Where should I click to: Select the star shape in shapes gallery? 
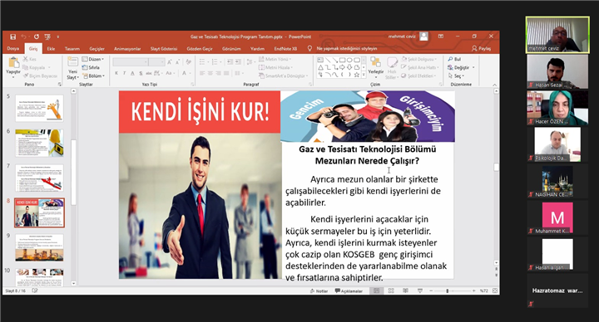[x=357, y=75]
